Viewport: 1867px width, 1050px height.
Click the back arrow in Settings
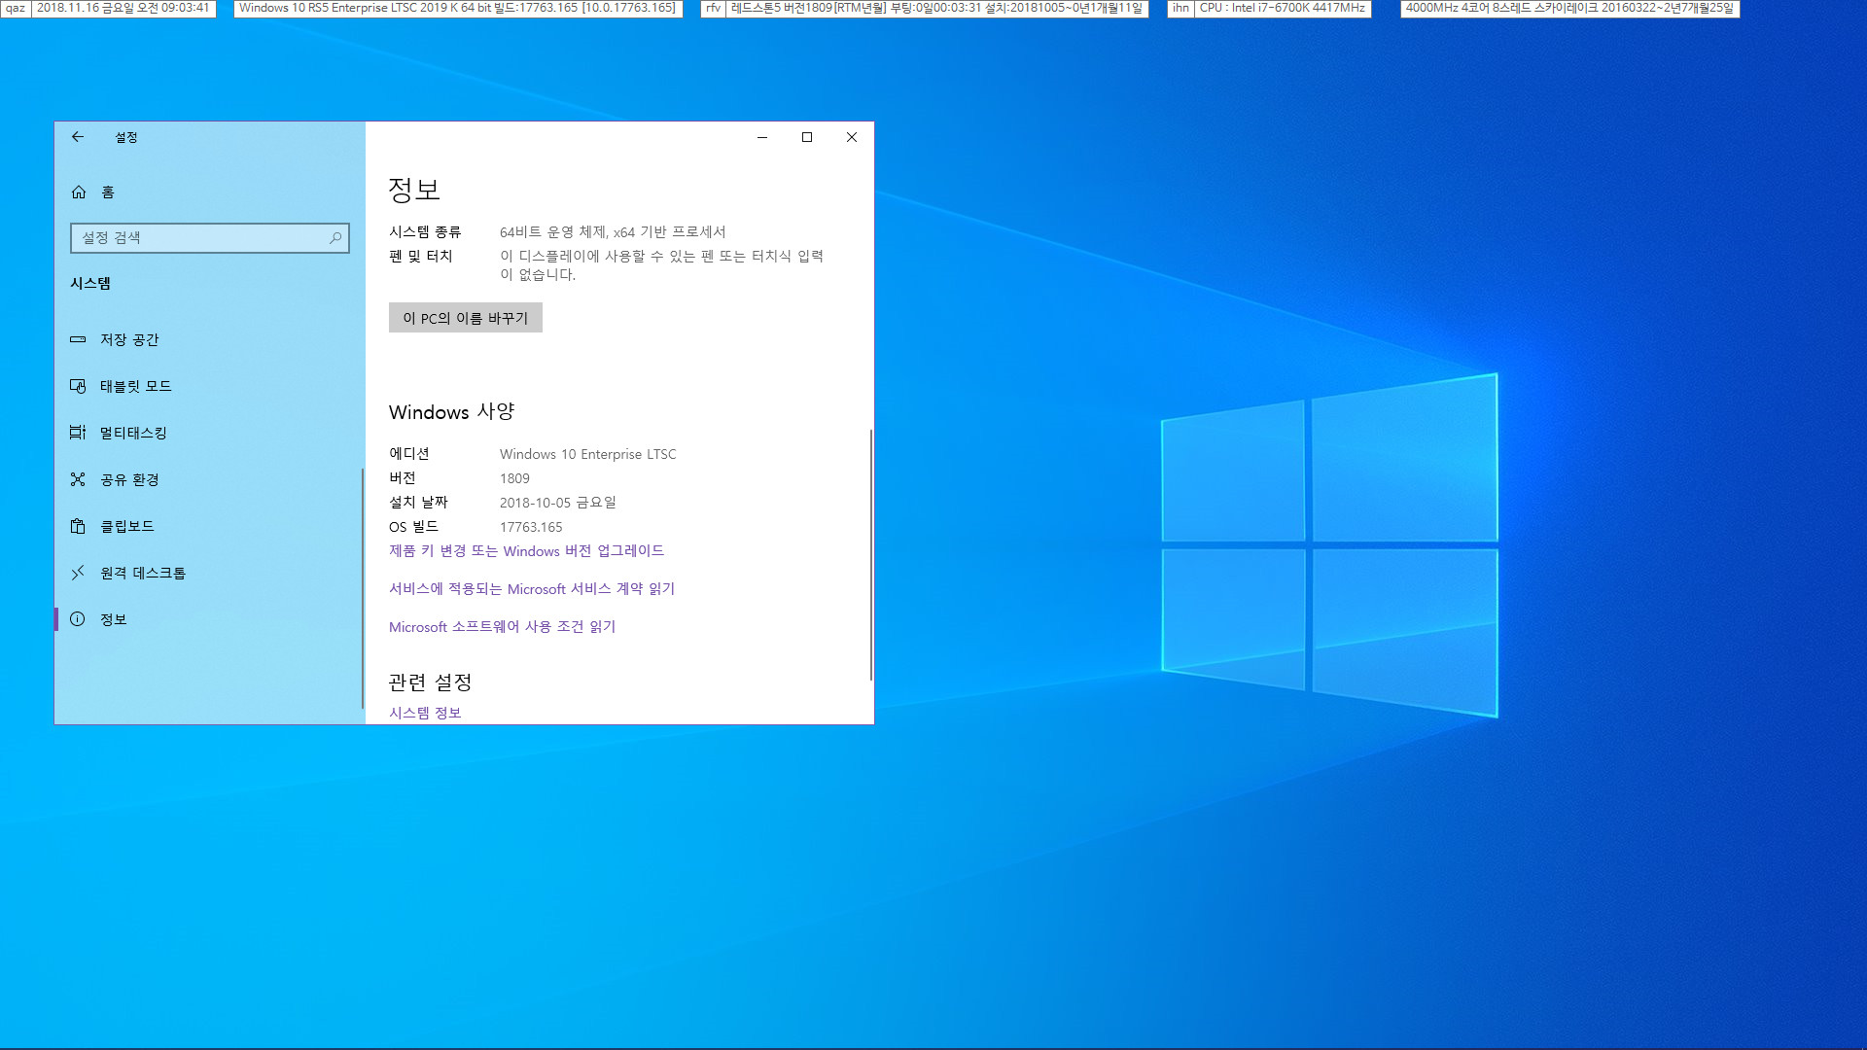tap(78, 137)
